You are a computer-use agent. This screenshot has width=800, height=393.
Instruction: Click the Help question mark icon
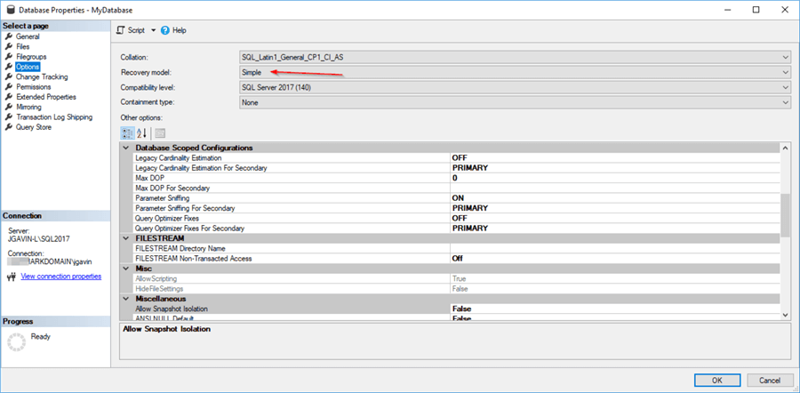click(164, 30)
